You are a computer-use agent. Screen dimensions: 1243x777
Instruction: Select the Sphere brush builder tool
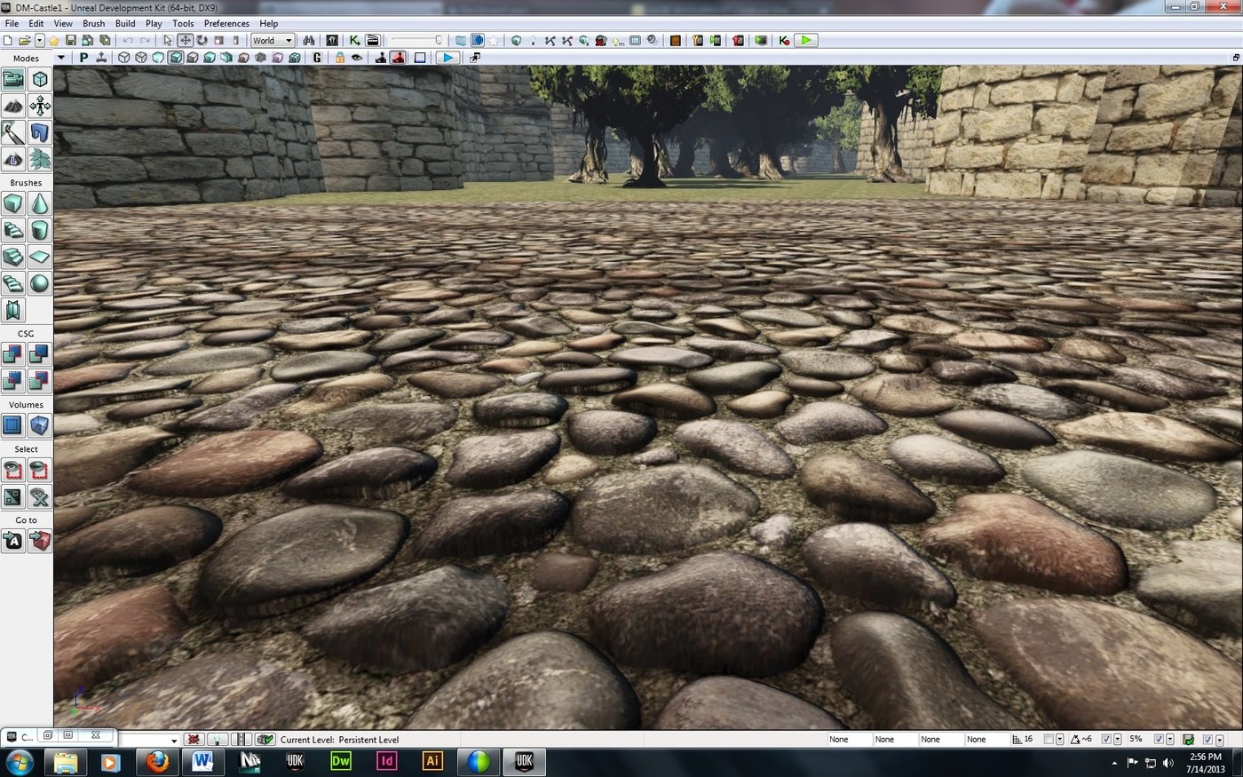click(39, 283)
